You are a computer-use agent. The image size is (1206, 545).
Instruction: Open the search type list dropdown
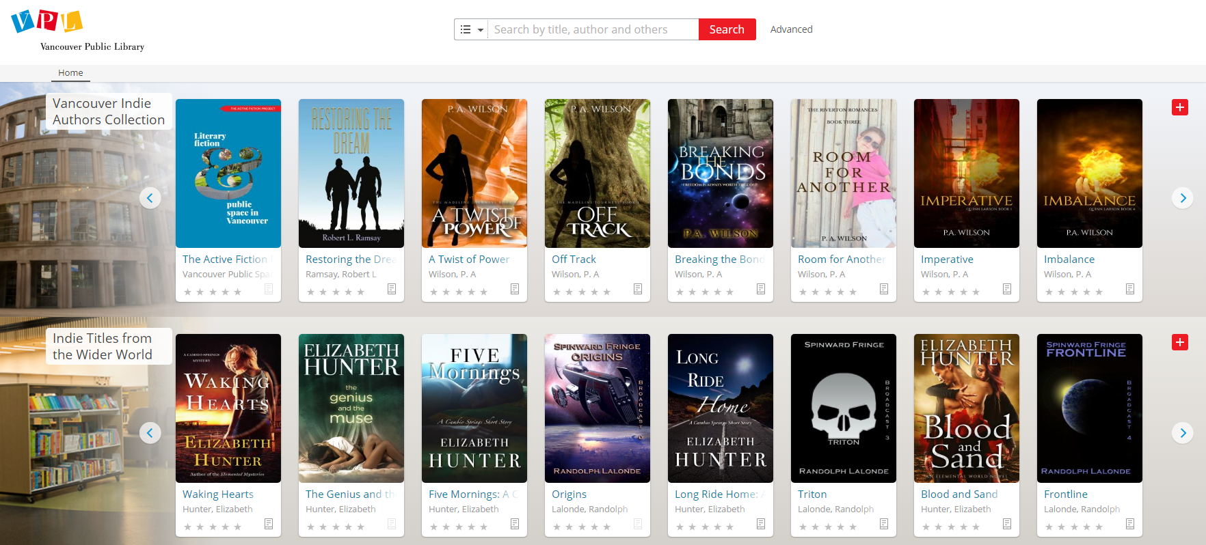click(471, 29)
